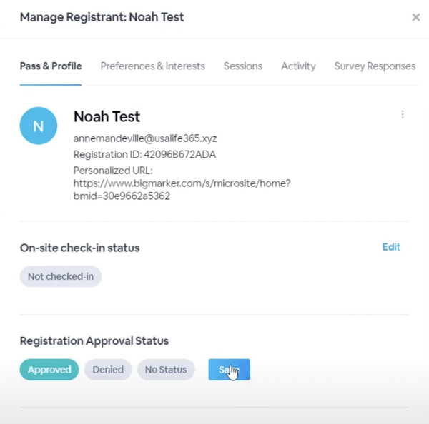Click the Not checked-in status badge

[61, 276]
